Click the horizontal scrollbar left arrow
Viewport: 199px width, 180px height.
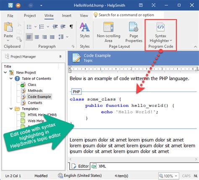(71, 159)
